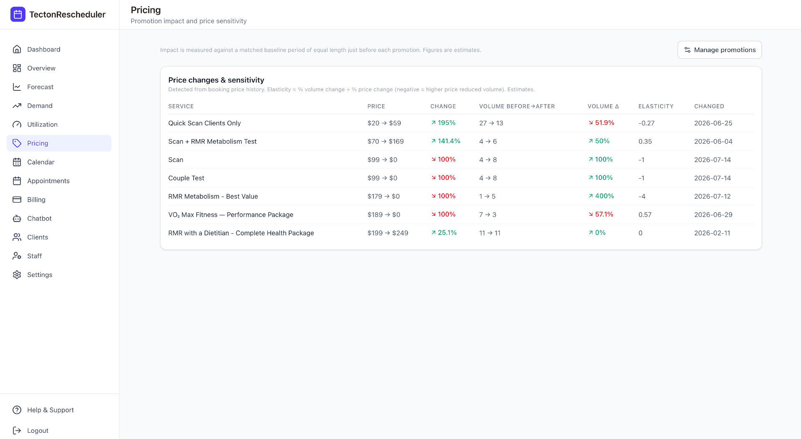Screen dimensions: 801x439
Task: Click the $20 → $59 price cell
Action: (384, 123)
